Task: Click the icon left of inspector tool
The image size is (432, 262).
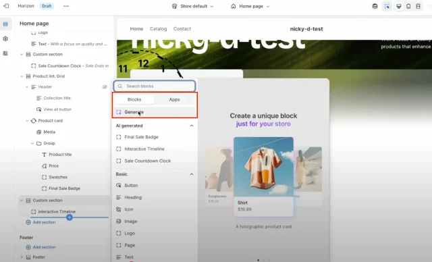Action: (375, 6)
